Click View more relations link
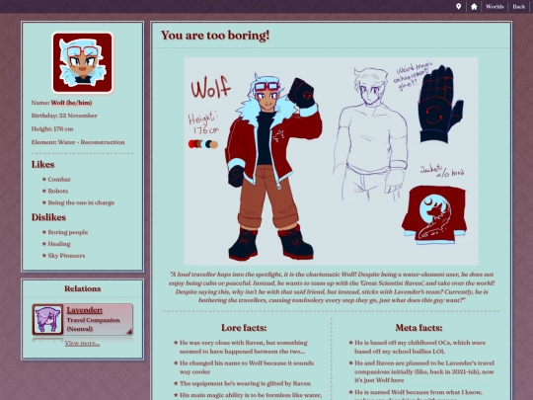 click(x=82, y=343)
